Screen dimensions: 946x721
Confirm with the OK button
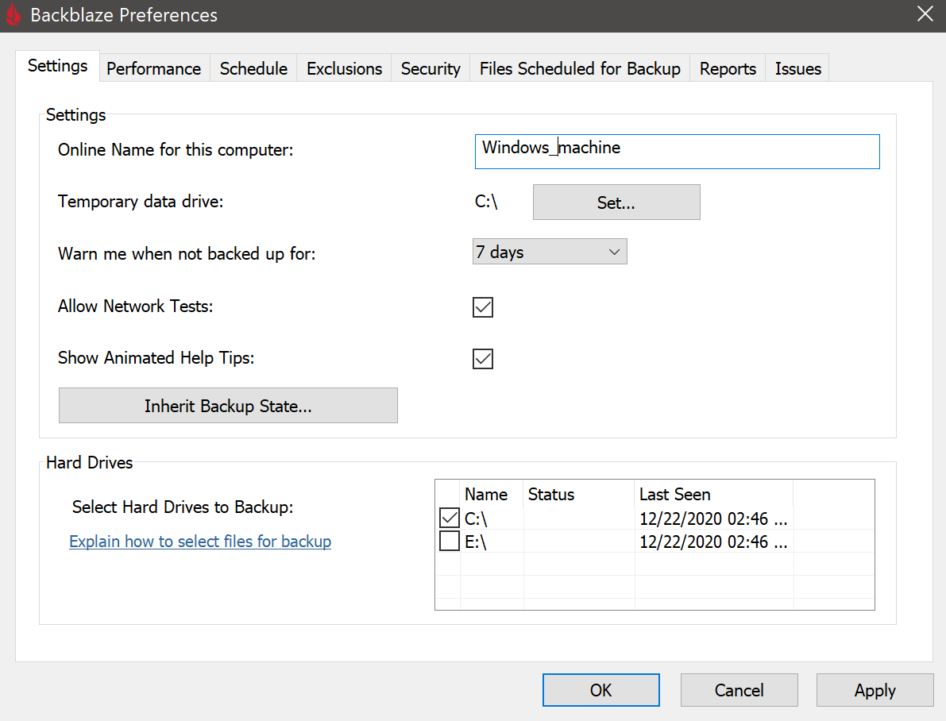(601, 689)
